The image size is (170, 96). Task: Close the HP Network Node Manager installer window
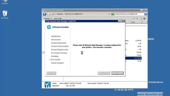(124, 21)
